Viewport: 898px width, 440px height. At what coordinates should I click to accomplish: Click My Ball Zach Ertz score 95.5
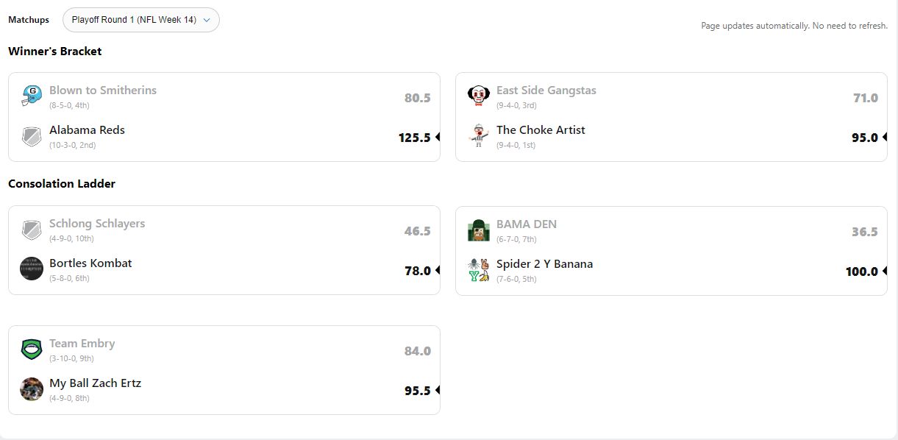417,391
